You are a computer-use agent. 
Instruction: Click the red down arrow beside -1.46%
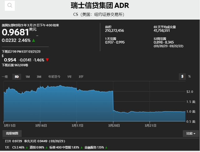pos(47,60)
